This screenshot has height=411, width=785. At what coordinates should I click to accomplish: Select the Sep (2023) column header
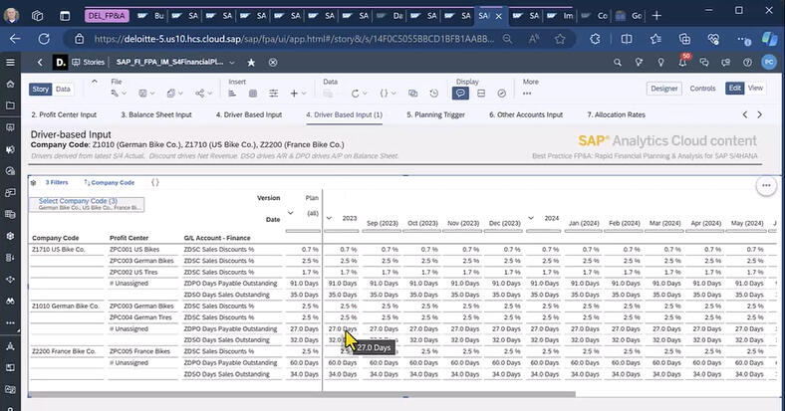click(382, 223)
